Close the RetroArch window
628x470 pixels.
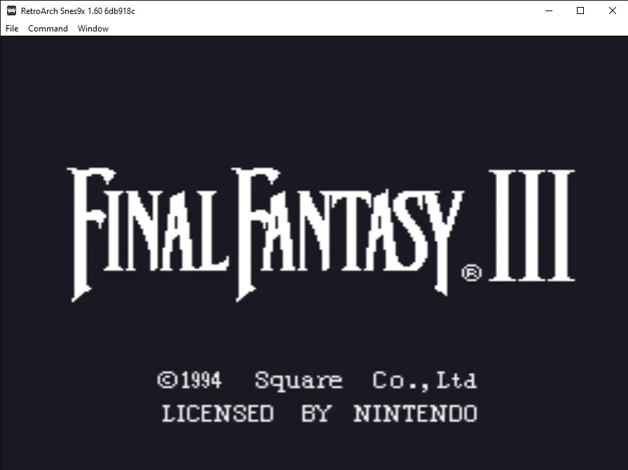(x=613, y=10)
